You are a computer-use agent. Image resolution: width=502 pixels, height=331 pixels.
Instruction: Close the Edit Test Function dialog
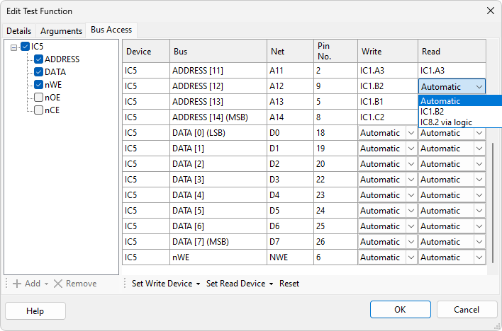click(x=489, y=11)
